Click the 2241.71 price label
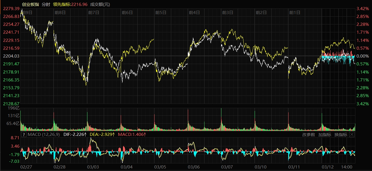Viewport: 372px width, 171px height. [11, 32]
